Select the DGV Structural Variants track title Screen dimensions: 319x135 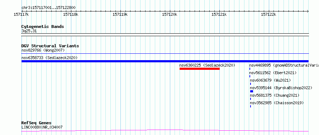point(50,46)
